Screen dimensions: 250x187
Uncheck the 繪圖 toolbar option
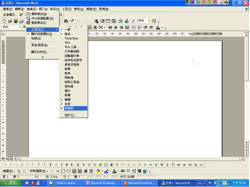[73, 100]
